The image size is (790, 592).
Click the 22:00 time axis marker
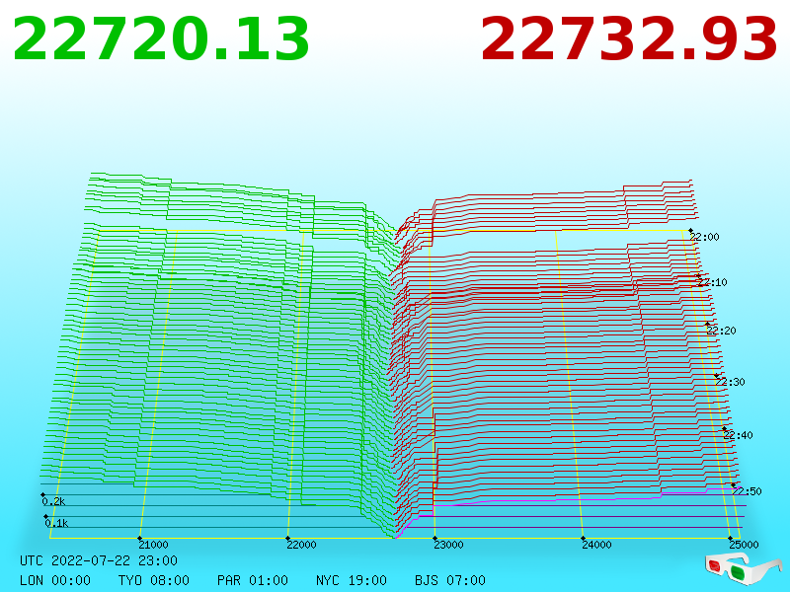(704, 237)
